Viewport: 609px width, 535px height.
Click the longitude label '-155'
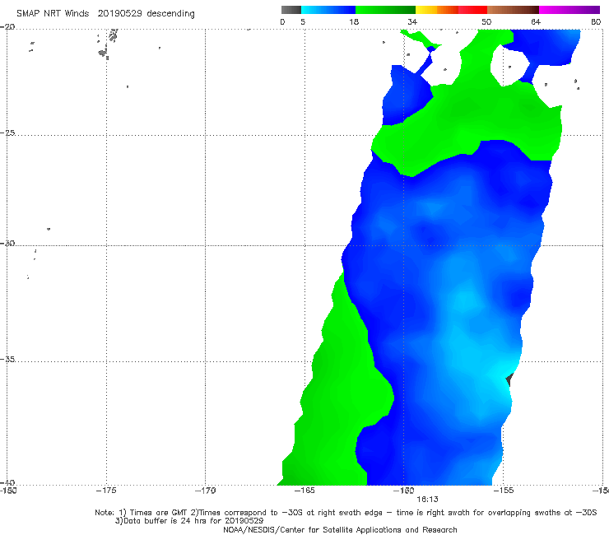504,491
